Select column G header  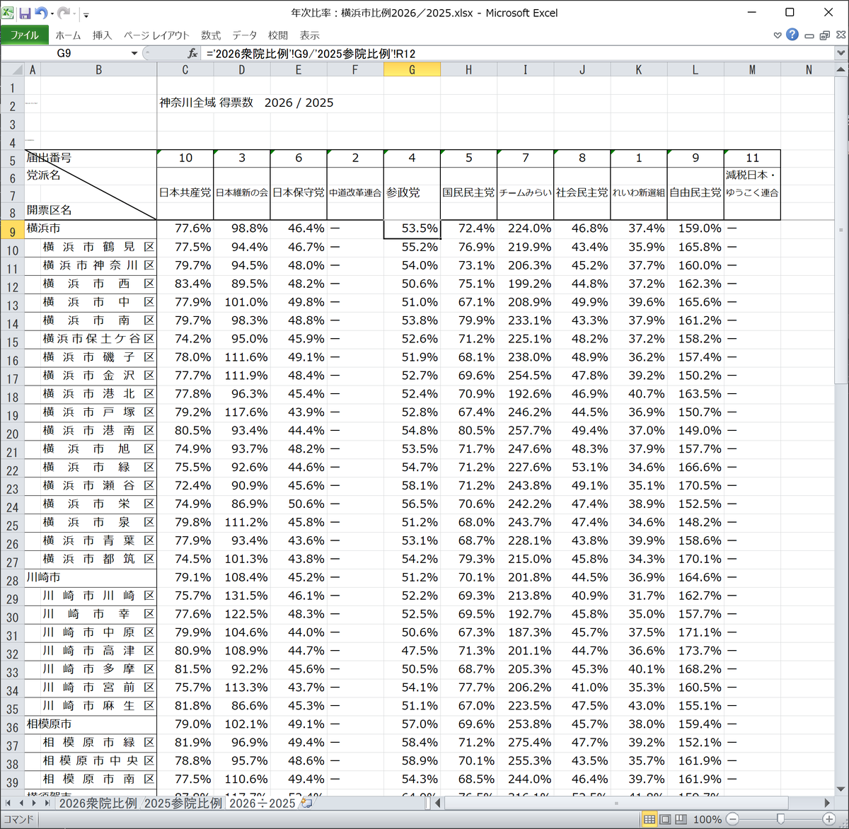click(x=412, y=69)
